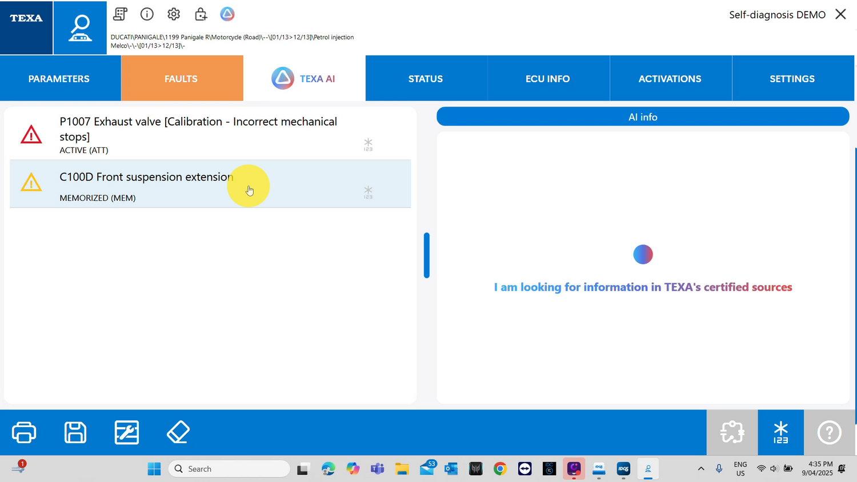Click the Windows taskbar Search box
857x482 pixels.
229,469
